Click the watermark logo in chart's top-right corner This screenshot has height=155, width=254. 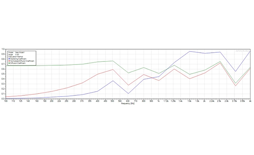pos(243,51)
